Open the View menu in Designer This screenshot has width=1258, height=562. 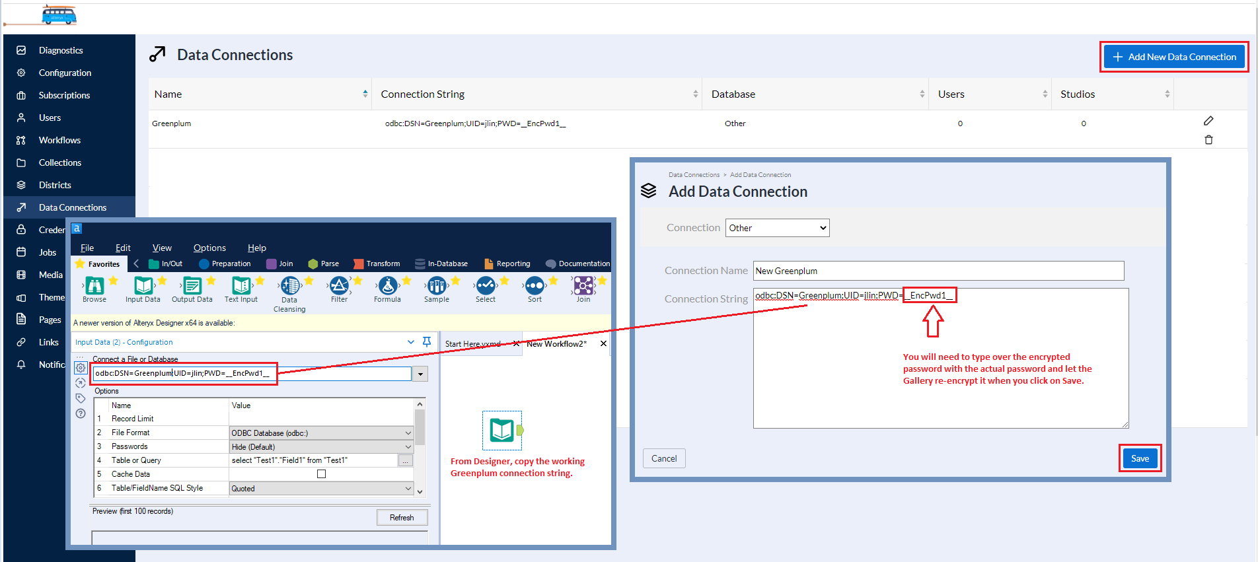coord(162,248)
